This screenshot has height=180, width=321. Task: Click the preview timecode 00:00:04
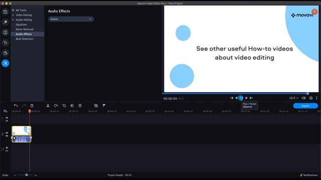[170, 98]
